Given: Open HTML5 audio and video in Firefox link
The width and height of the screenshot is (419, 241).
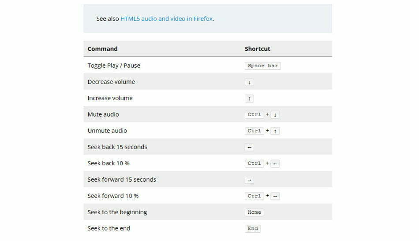Looking at the screenshot, I should click(166, 18).
